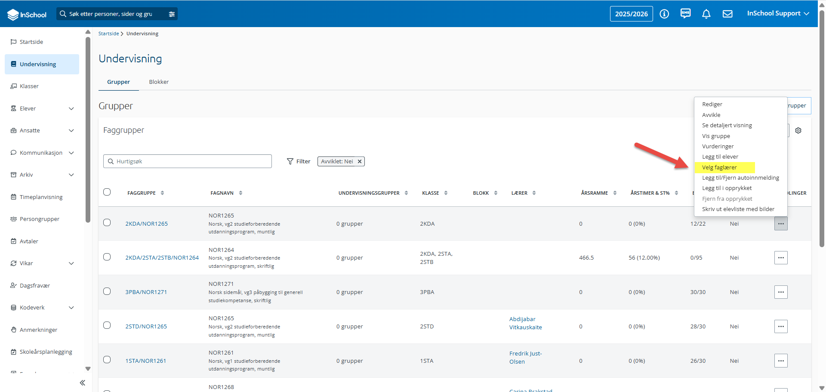Open search filter options icon
826x392 pixels.
pos(172,14)
